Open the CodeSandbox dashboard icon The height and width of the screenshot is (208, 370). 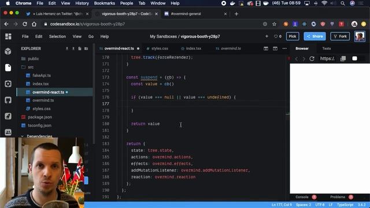tap(8, 36)
